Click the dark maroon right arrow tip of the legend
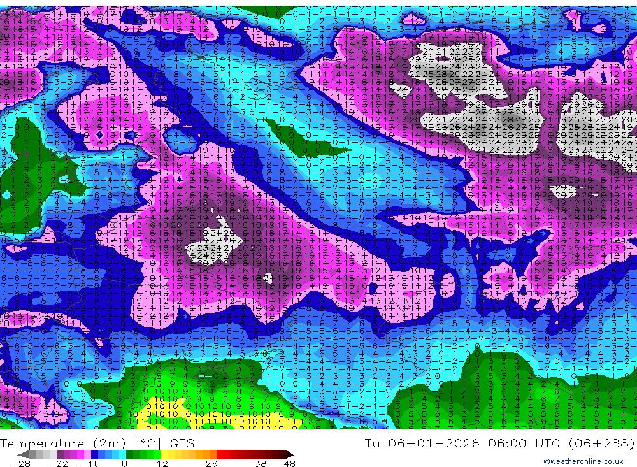Viewport: 637px width, 467px height. click(290, 455)
